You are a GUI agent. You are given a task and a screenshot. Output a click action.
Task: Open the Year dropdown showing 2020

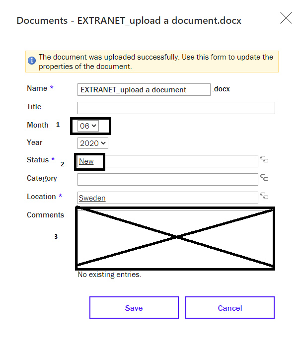[x=93, y=143]
